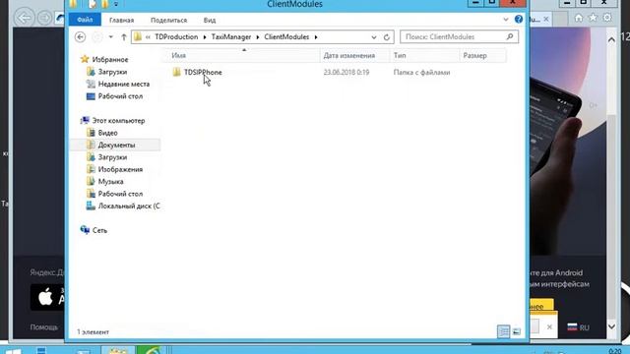Image resolution: width=630 pixels, height=354 pixels.
Task: Sort by Дата изменения column header
Action: 354,55
